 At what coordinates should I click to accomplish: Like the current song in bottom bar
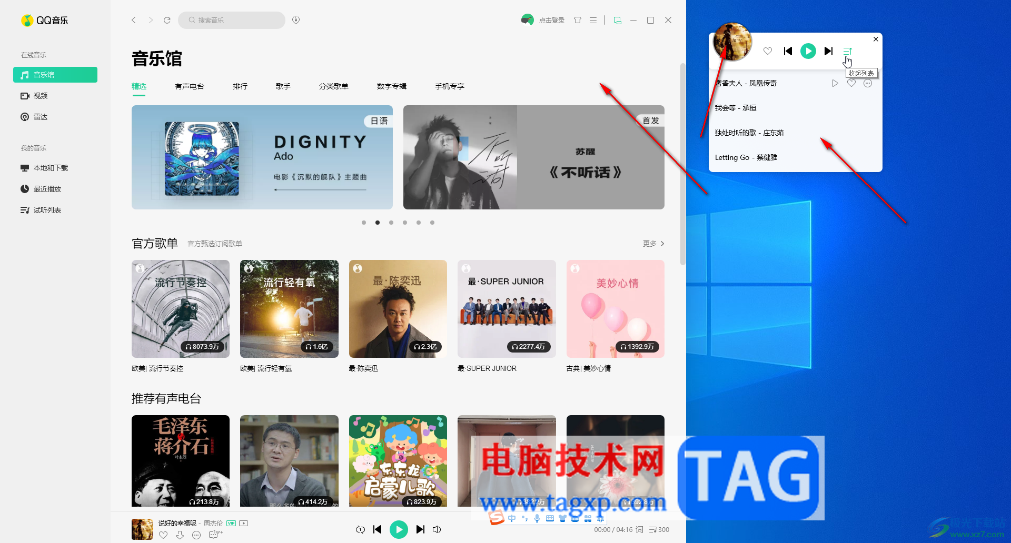pos(163,535)
